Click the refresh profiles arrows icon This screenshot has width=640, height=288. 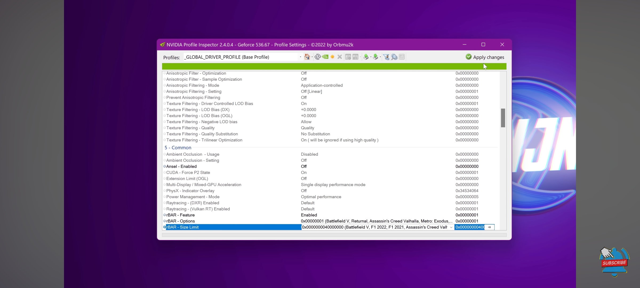[x=317, y=57]
